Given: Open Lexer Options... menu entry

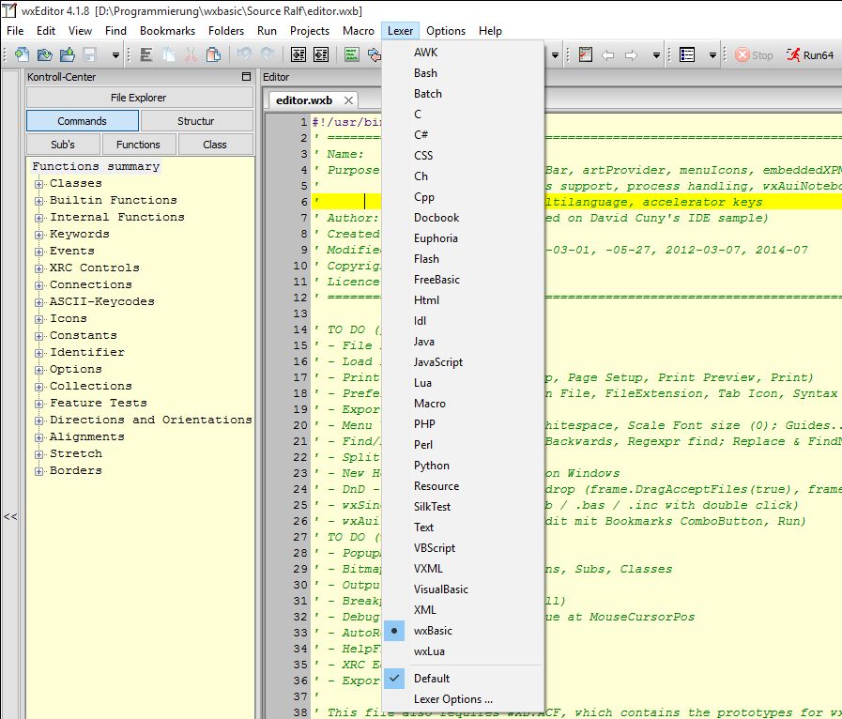Looking at the screenshot, I should [x=453, y=699].
